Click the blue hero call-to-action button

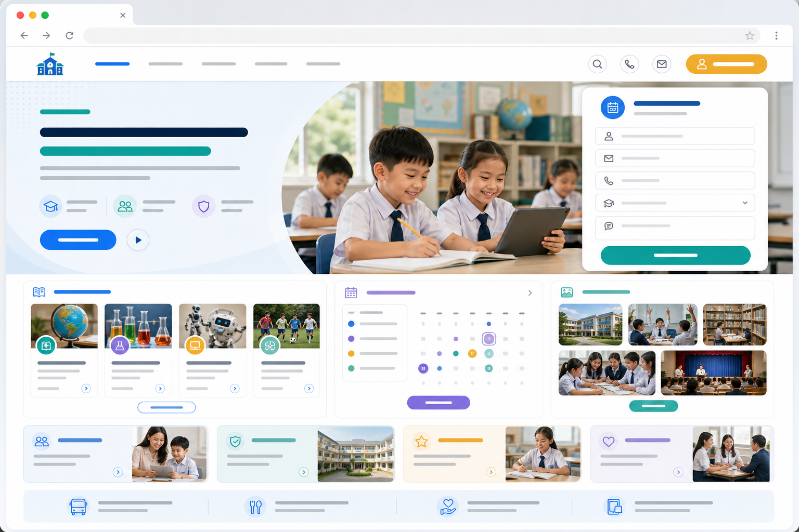(x=78, y=240)
